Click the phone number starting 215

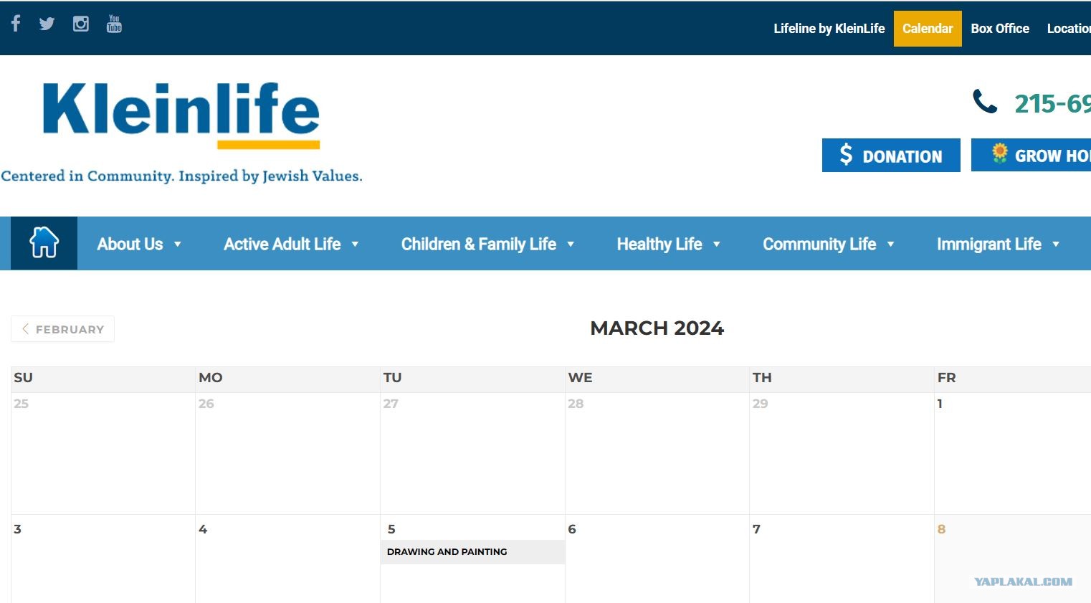point(1052,104)
